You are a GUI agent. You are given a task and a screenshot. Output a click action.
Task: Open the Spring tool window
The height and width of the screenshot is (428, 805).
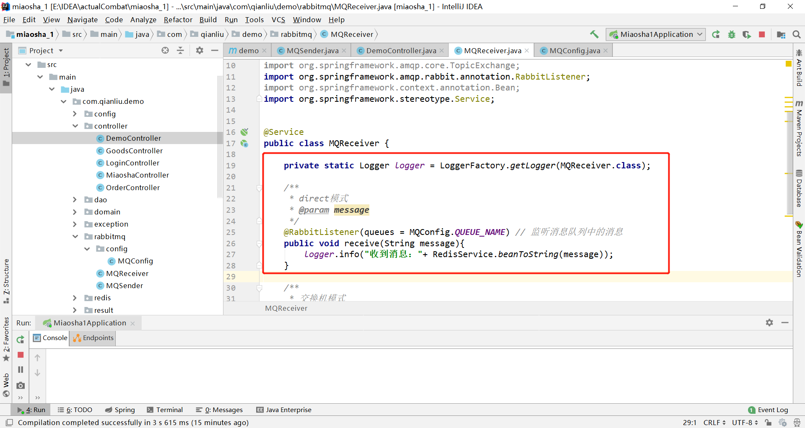tap(120, 410)
